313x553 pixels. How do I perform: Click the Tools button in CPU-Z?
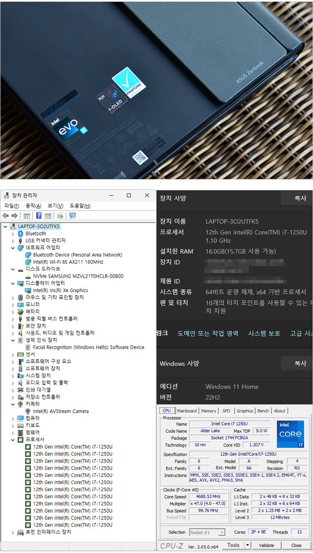pyautogui.click(x=233, y=545)
